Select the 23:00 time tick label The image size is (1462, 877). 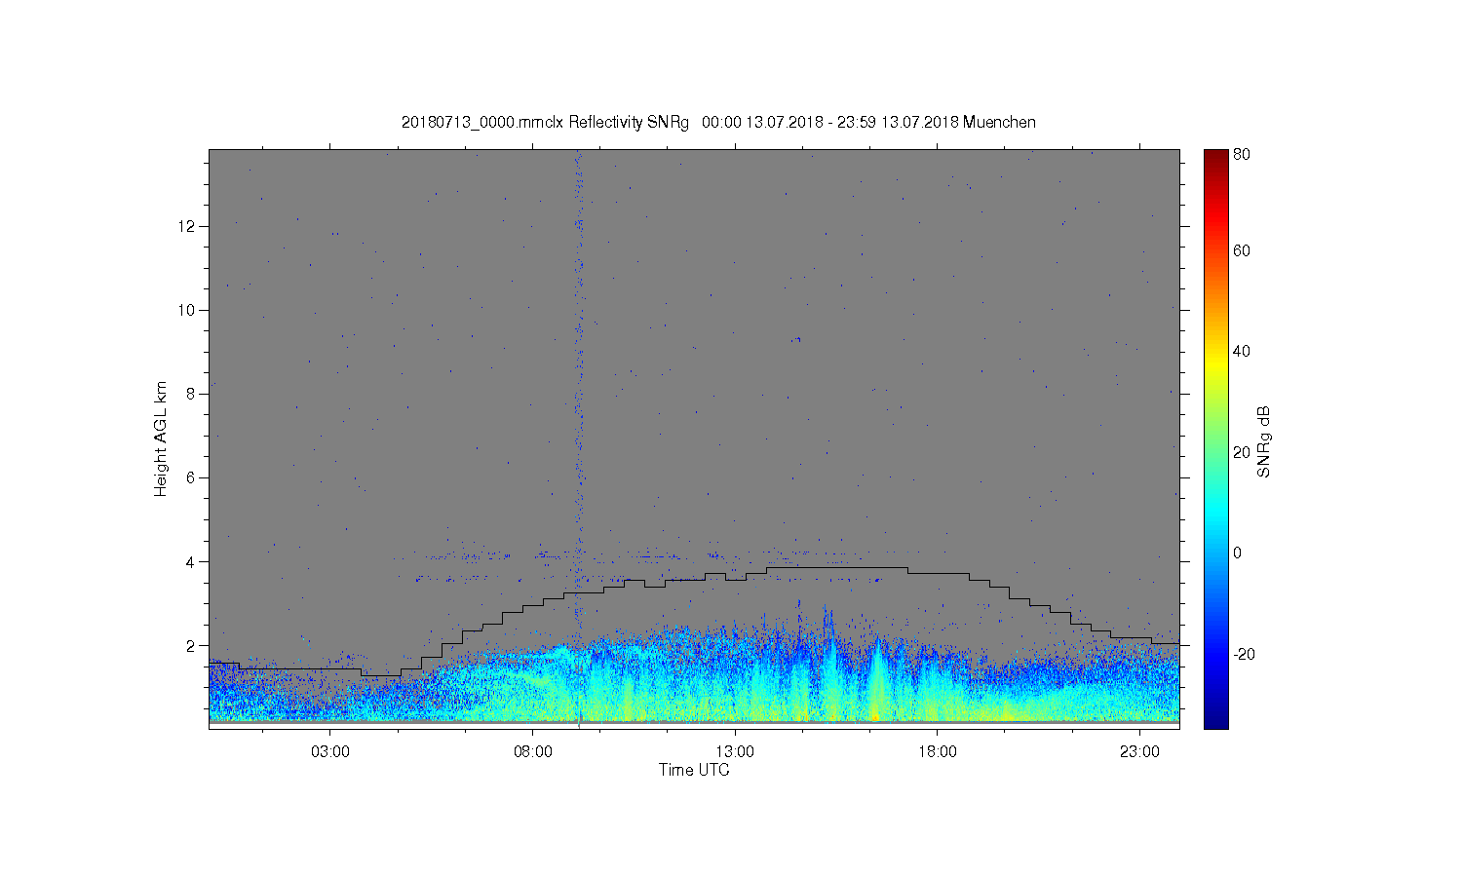pos(1139,752)
